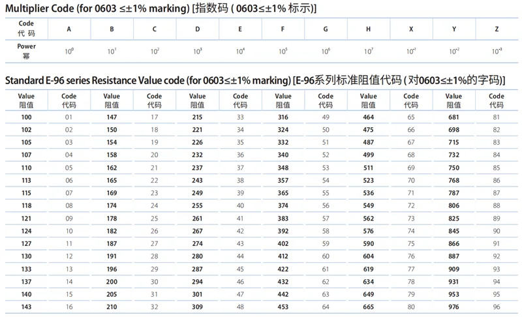Click the power cell under code Y
The width and height of the screenshot is (522, 317).
[453, 51]
